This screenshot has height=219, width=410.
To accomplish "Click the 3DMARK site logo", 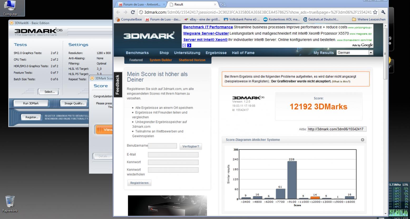I will point(149,35).
